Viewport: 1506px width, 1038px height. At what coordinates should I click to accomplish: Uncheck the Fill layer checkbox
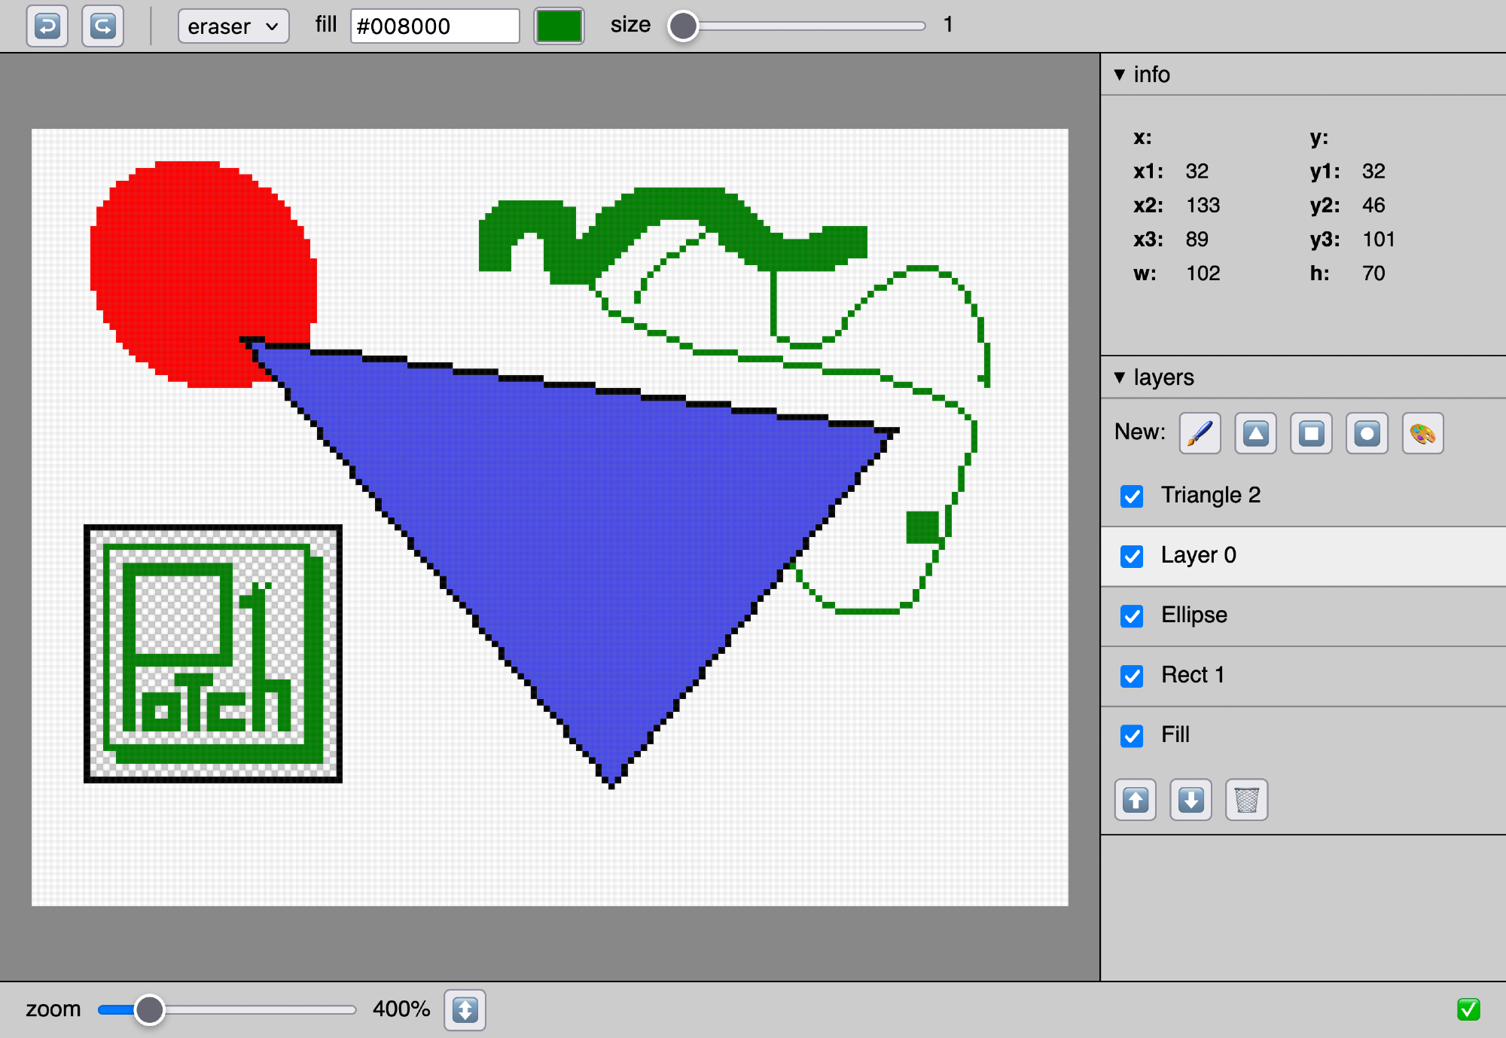pos(1131,736)
